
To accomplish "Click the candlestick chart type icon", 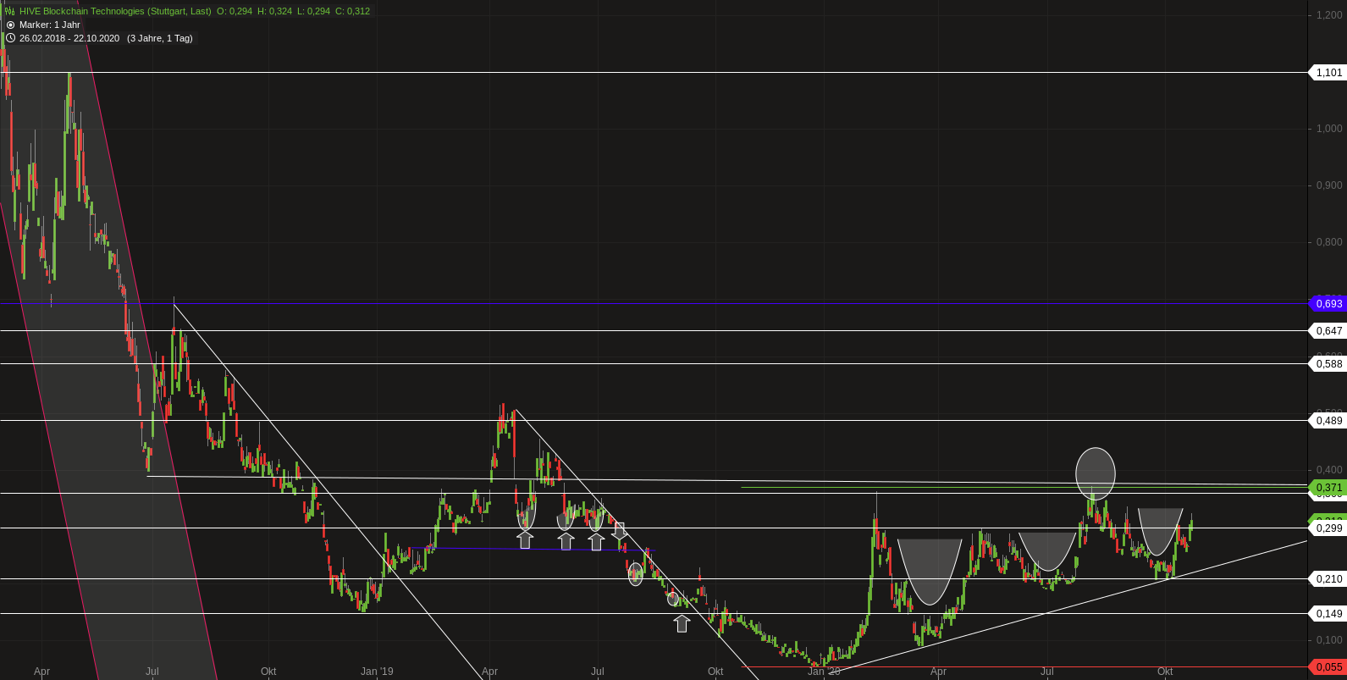I will pyautogui.click(x=10, y=11).
